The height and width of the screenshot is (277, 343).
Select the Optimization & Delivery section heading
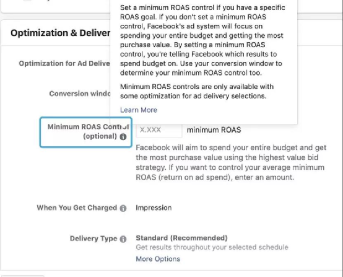(x=61, y=33)
